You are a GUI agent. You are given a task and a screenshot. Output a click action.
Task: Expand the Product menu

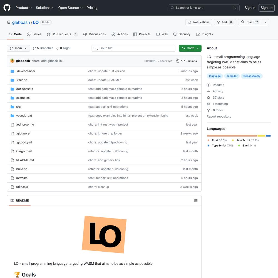(x=24, y=8)
